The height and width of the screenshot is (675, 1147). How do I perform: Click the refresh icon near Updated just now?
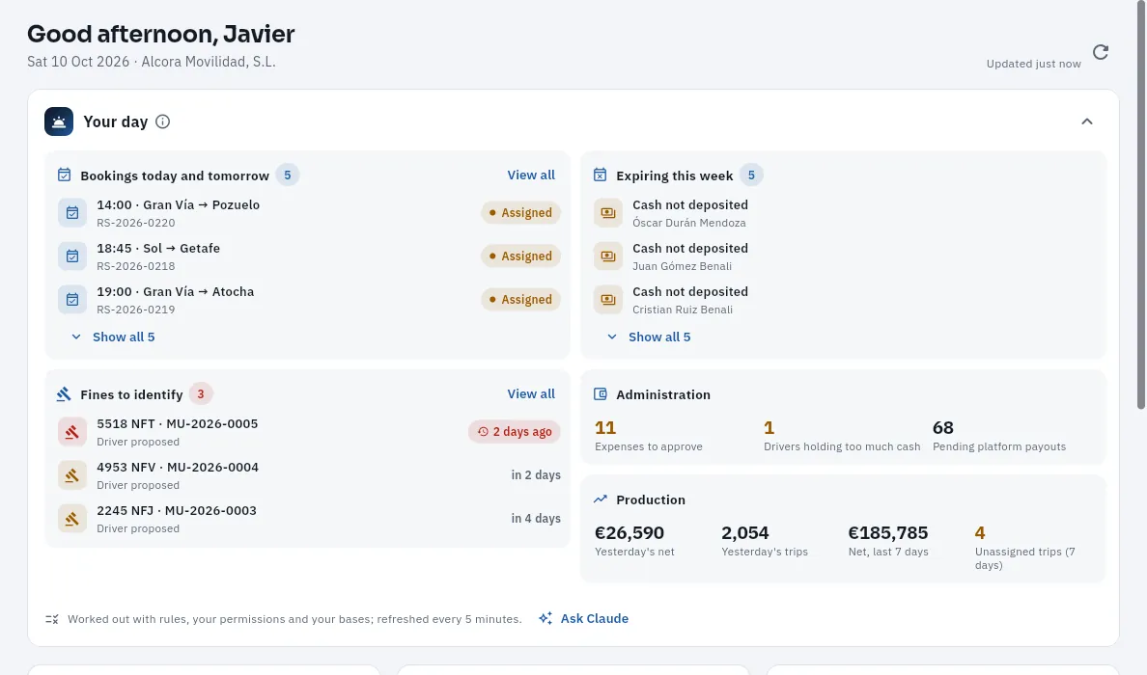pos(1101,52)
